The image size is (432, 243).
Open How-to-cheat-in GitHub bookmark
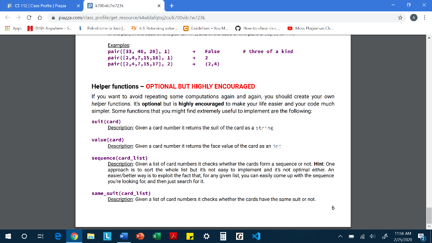click(x=258, y=28)
